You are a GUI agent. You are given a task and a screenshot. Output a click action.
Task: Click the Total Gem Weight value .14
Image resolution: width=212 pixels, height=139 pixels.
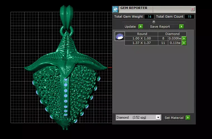(x=149, y=17)
